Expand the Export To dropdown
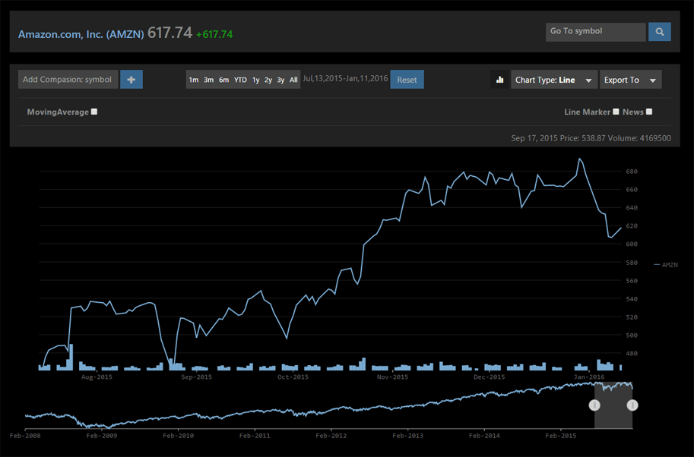The width and height of the screenshot is (694, 457). (x=630, y=80)
